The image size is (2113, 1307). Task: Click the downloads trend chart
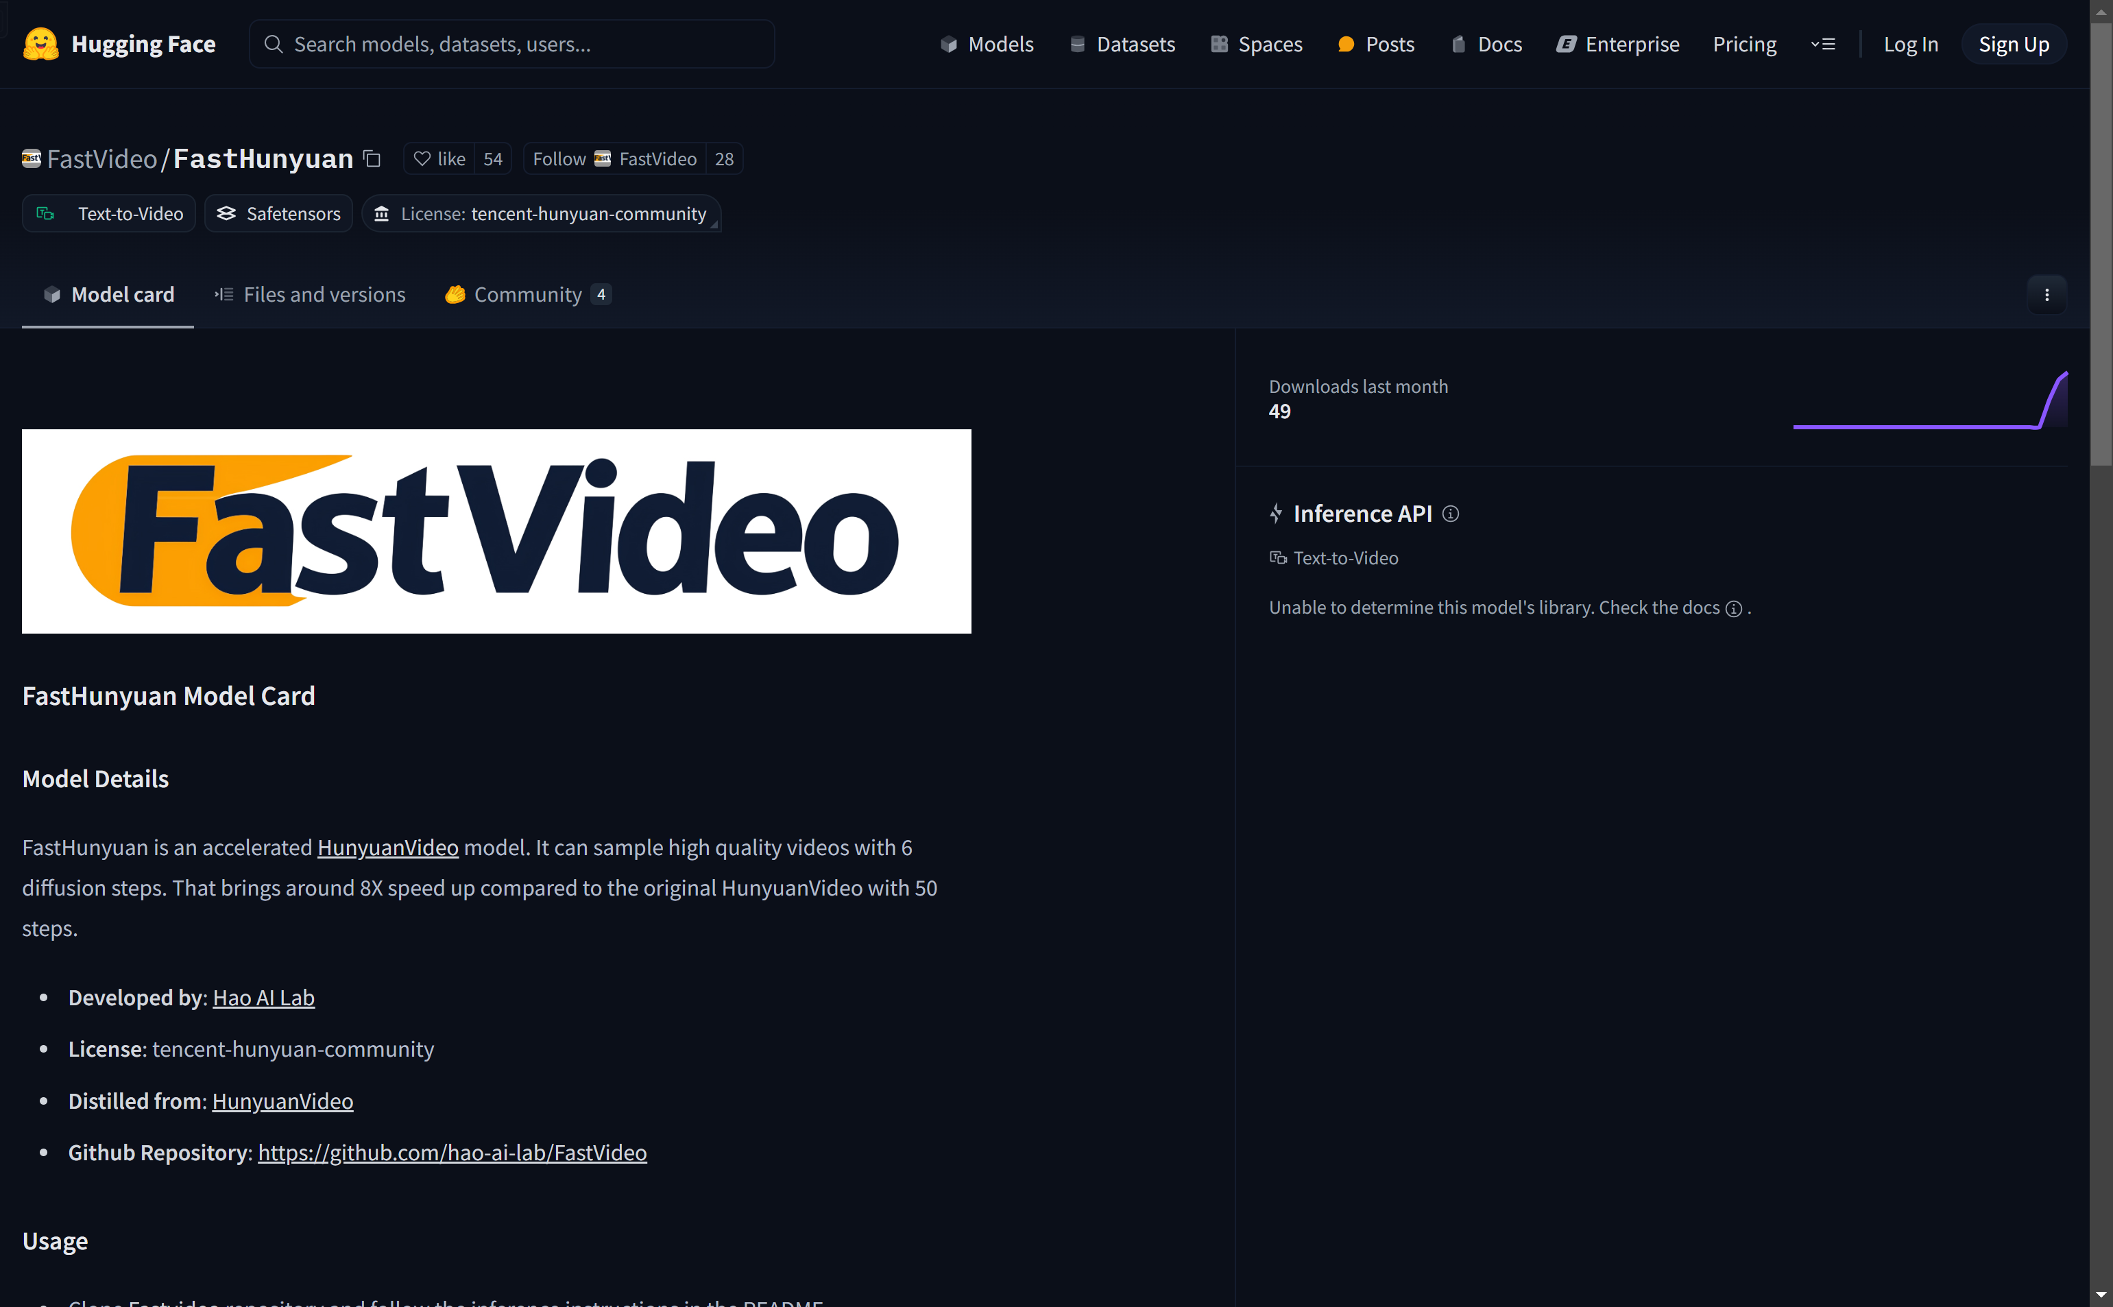click(1930, 400)
